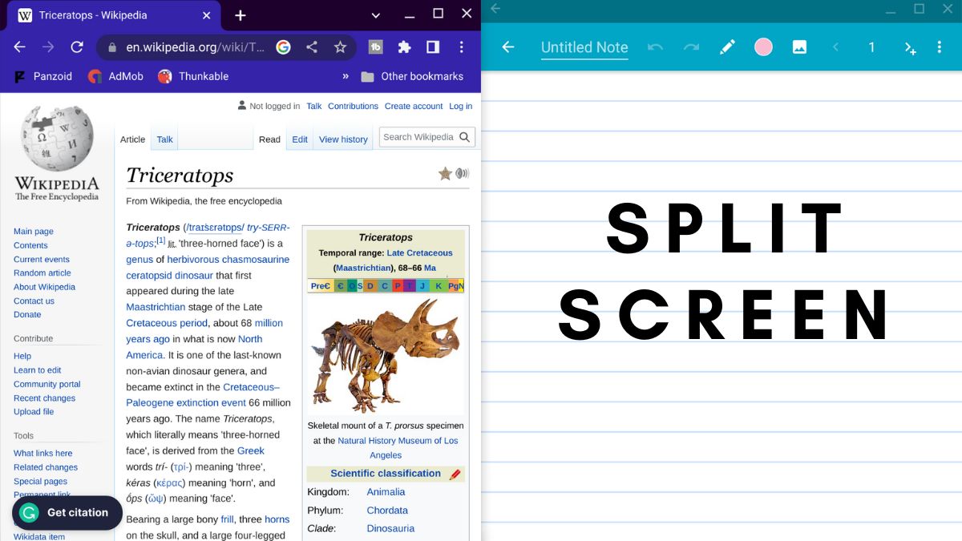
Task: Click Donate in Wikipedia sidebar
Action: click(27, 315)
